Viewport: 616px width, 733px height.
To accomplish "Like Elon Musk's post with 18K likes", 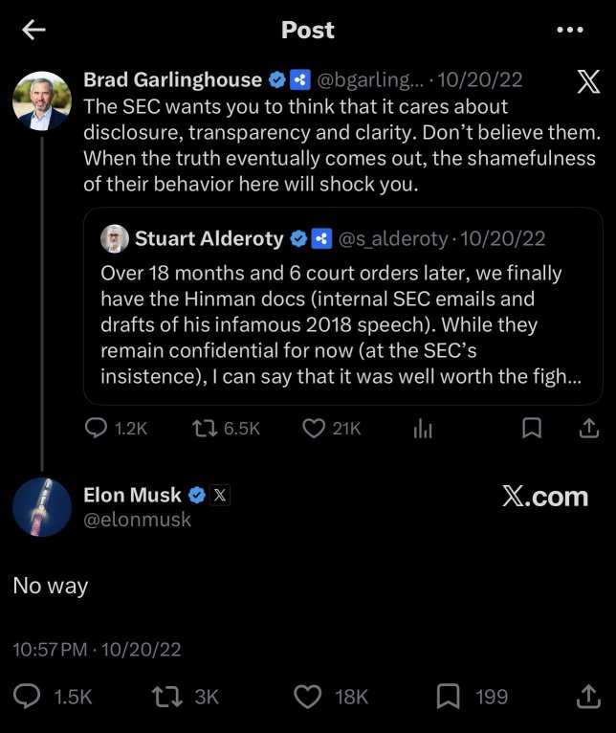I will pyautogui.click(x=331, y=697).
